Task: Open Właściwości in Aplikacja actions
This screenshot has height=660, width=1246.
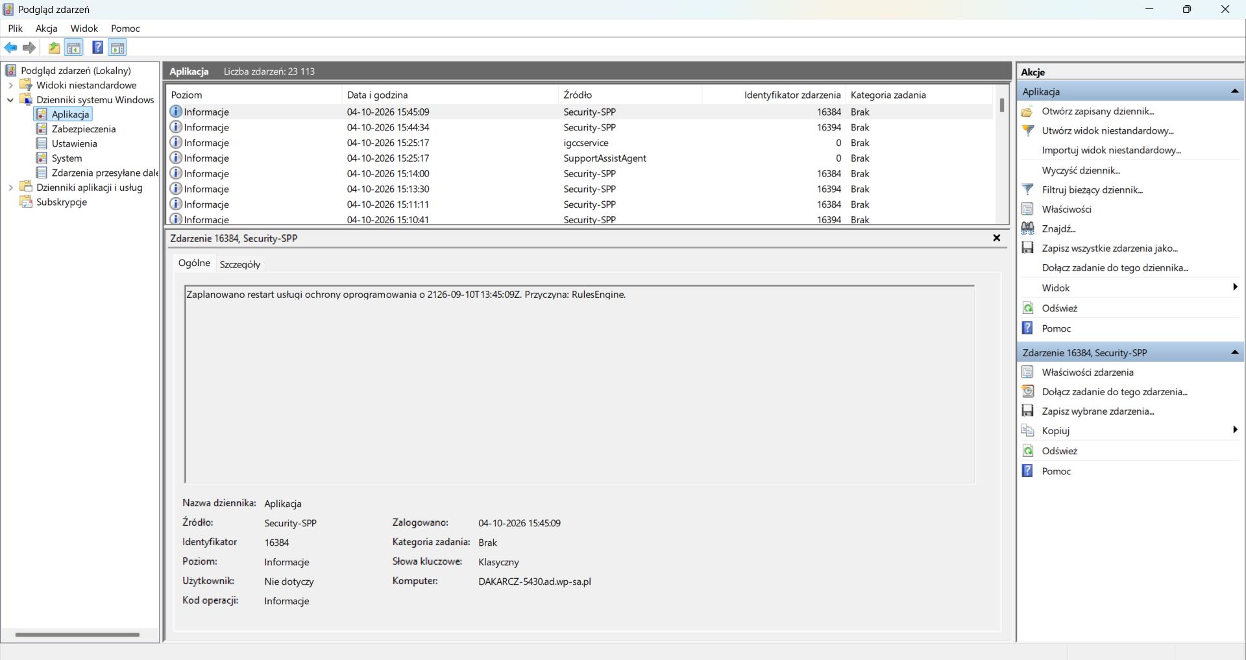Action: pos(1066,209)
